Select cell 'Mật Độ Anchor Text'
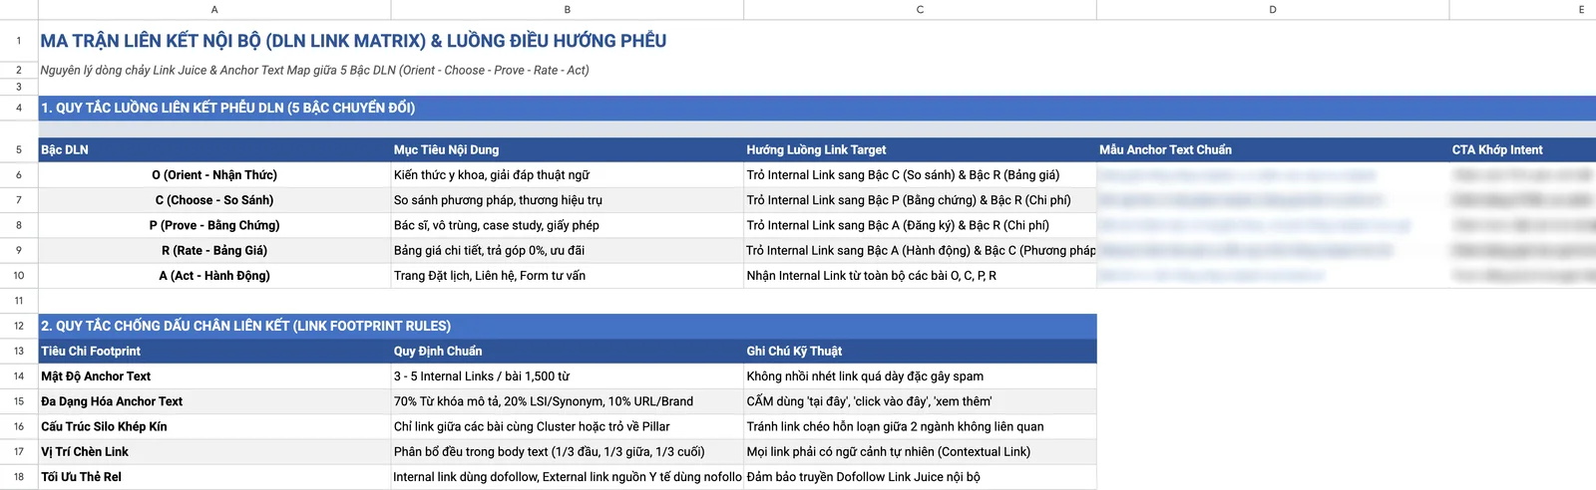 click(214, 376)
